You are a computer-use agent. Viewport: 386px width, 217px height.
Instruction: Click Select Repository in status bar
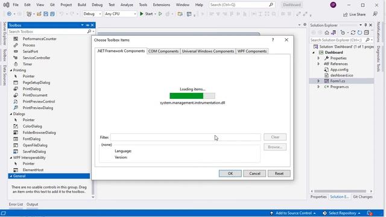tap(342, 213)
